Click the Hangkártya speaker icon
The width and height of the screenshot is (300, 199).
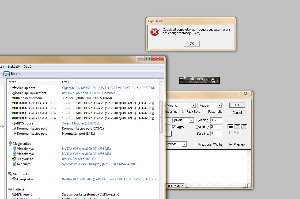pos(14,179)
